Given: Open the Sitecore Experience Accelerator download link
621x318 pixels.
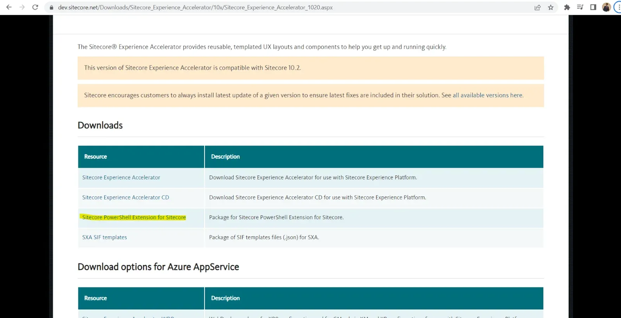Looking at the screenshot, I should pos(121,177).
